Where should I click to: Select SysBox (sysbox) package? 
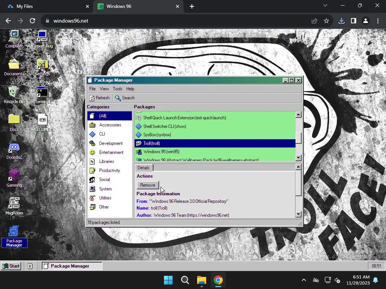point(215,135)
